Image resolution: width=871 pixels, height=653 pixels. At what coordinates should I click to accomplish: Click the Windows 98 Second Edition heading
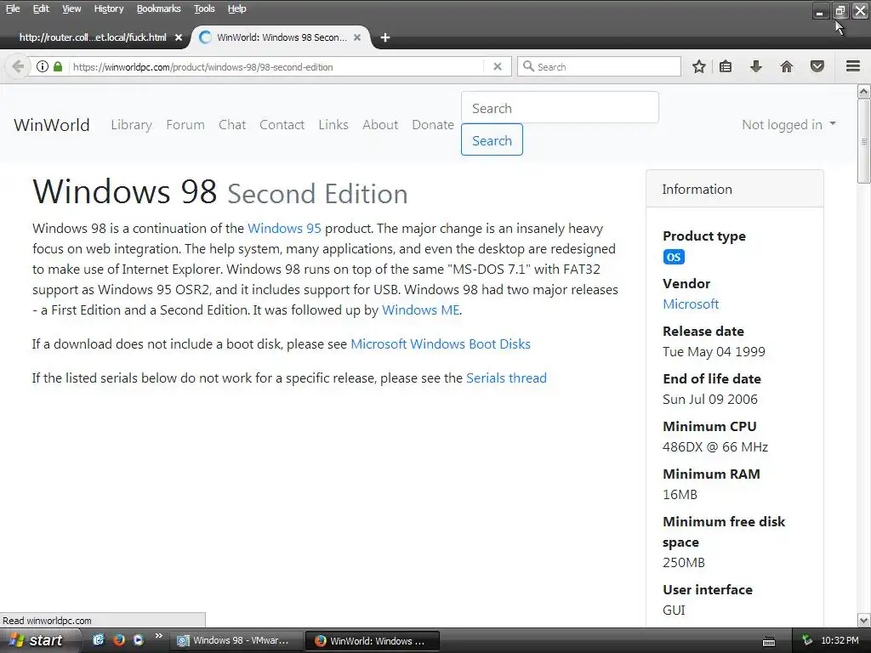point(220,191)
